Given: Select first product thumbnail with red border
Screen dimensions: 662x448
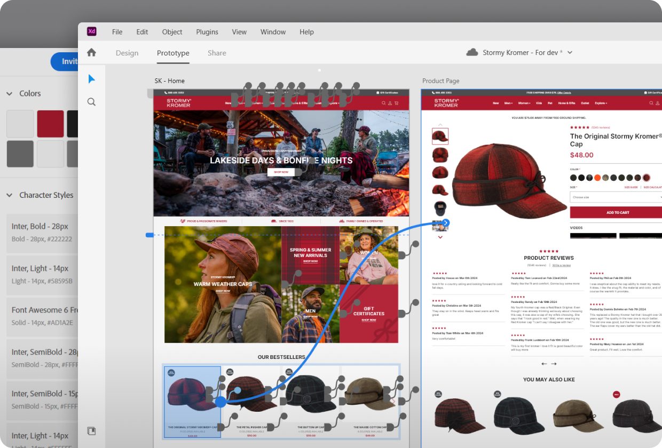Looking at the screenshot, I should click(440, 136).
